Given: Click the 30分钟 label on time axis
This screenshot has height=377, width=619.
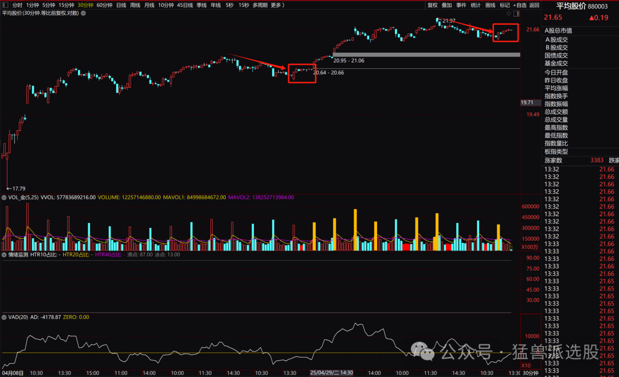Looking at the screenshot, I should point(531,373).
